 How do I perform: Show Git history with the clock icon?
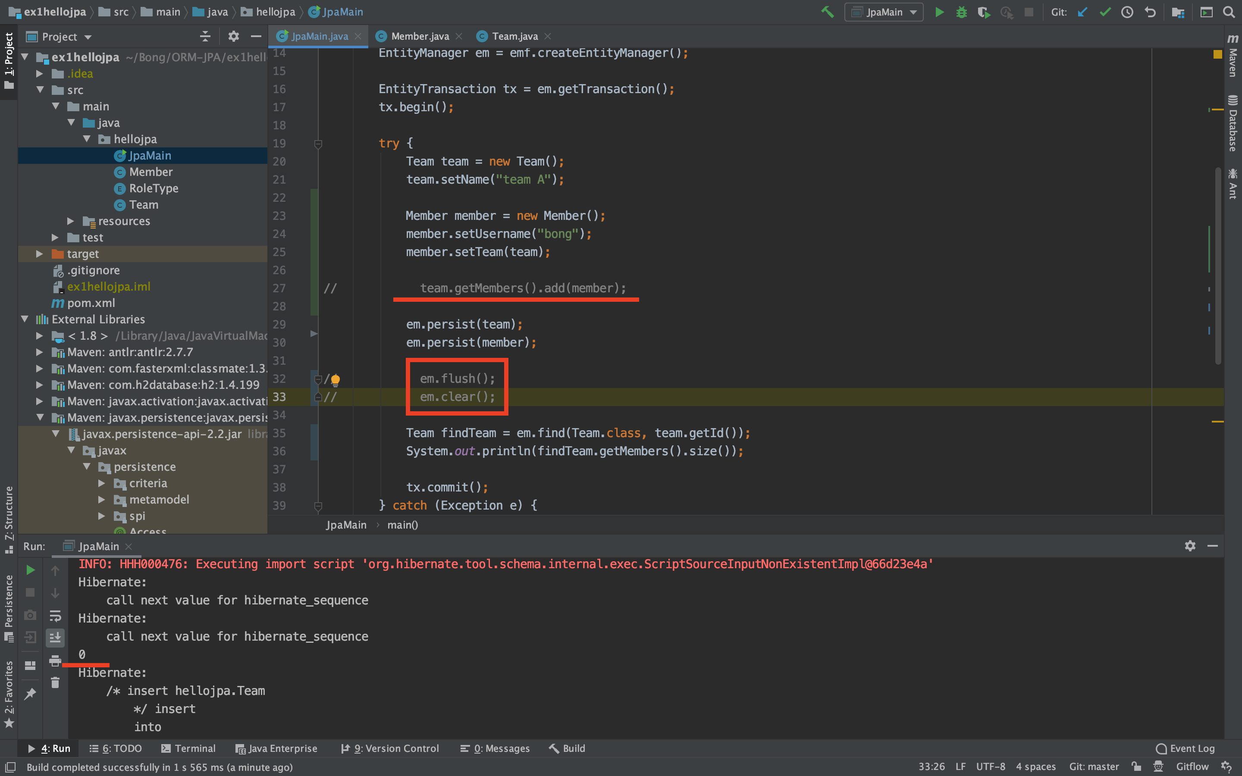pyautogui.click(x=1127, y=13)
